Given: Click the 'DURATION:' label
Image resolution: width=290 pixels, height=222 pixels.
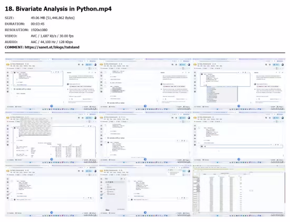Looking at the screenshot, I should 15,24.
